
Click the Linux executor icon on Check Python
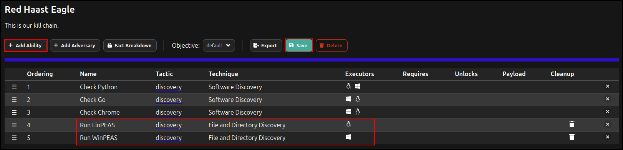coord(348,86)
